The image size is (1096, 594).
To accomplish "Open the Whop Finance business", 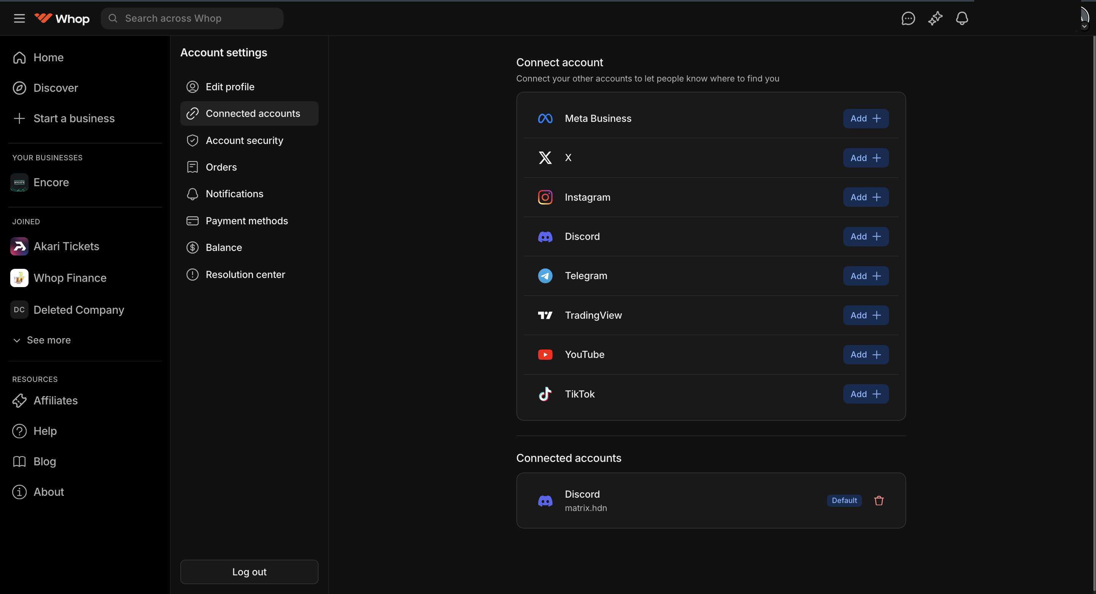I will (x=70, y=278).
